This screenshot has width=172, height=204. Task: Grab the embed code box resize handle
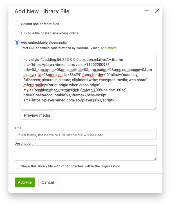[x=155, y=108]
